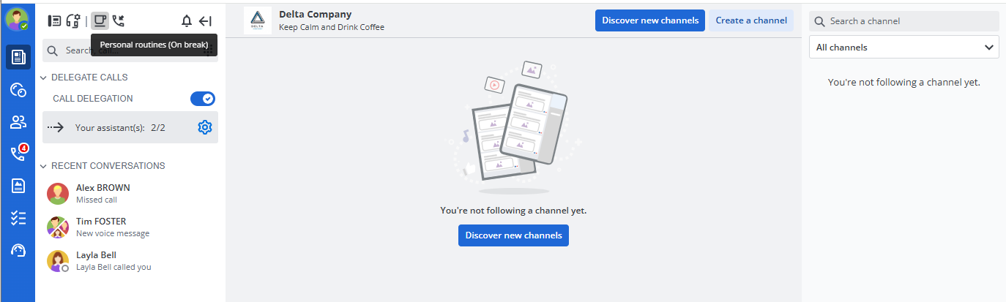Open Alex BROWN missed call conversation
This screenshot has height=302, width=1006.
[103, 193]
